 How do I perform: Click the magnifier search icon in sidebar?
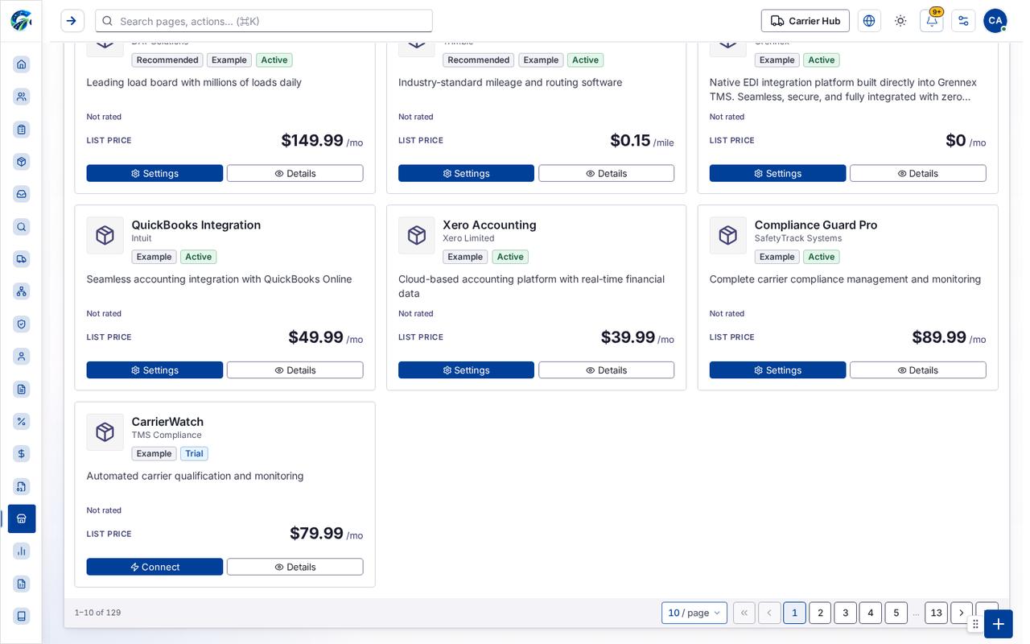pyautogui.click(x=22, y=227)
